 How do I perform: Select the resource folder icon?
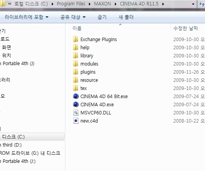[75, 80]
